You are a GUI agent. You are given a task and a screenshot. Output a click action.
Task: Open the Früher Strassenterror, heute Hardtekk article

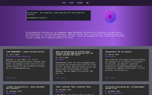[25, 88]
